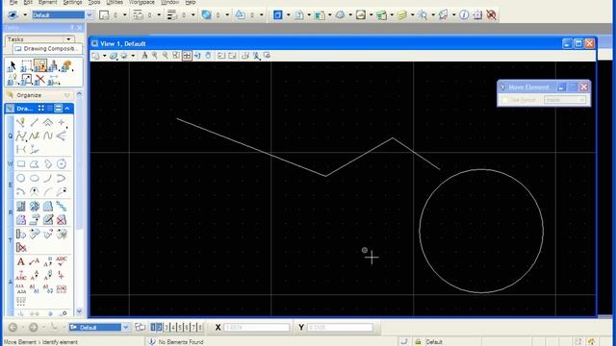The height and width of the screenshot is (346, 616).
Task: Click the view group back arrow button
Action: coord(13,327)
